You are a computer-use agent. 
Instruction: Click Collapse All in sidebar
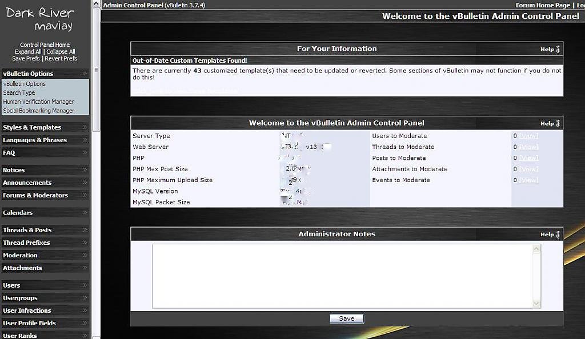pos(61,52)
